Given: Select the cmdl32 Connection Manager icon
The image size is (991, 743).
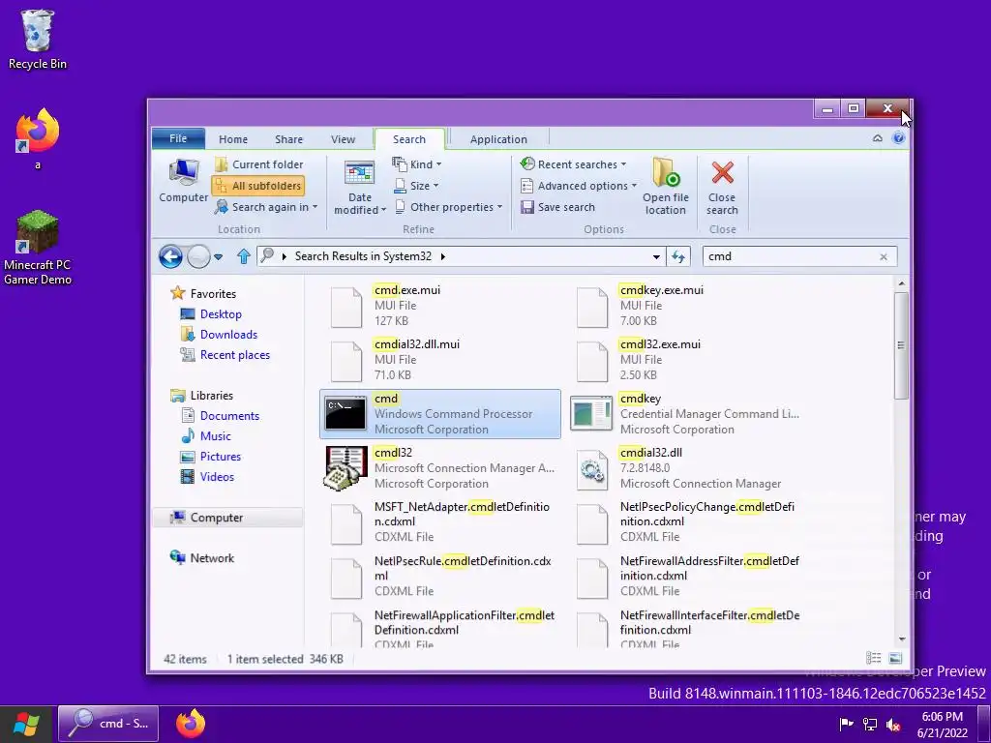Looking at the screenshot, I should (345, 468).
